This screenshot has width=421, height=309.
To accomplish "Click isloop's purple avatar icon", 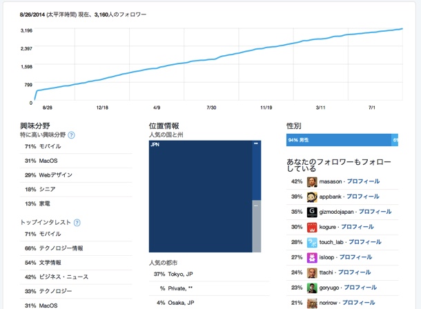I will [312, 257].
